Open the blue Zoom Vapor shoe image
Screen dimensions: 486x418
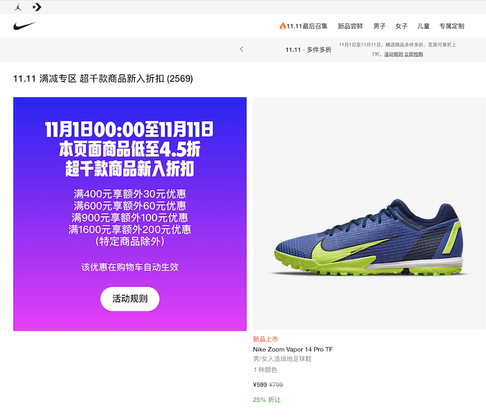click(369, 213)
